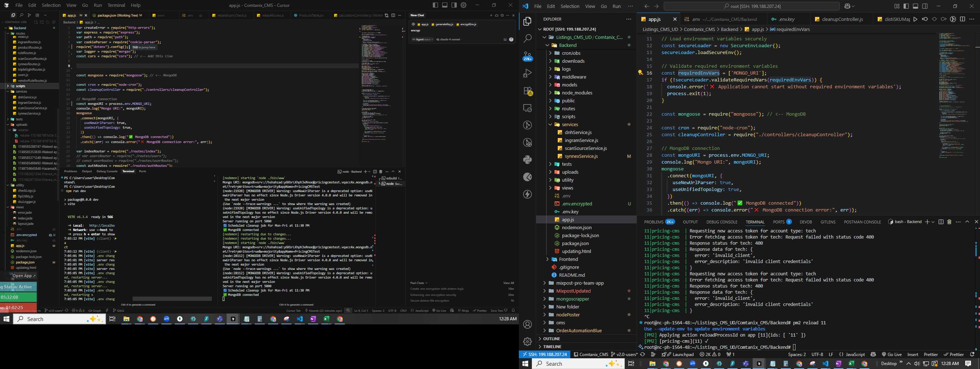980x369 pixels.
Task: Open Explorer view in VS Code activity bar
Action: pyautogui.click(x=527, y=22)
